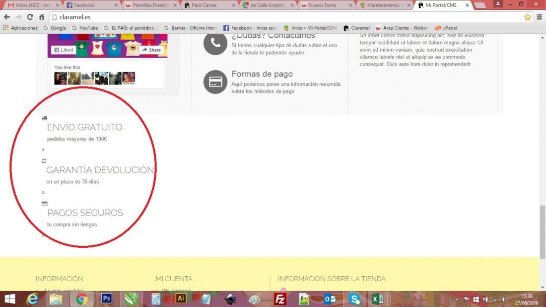Open the Área Cliente - Weber bookmark
Screen dimensions: 546x307
(x=402, y=28)
